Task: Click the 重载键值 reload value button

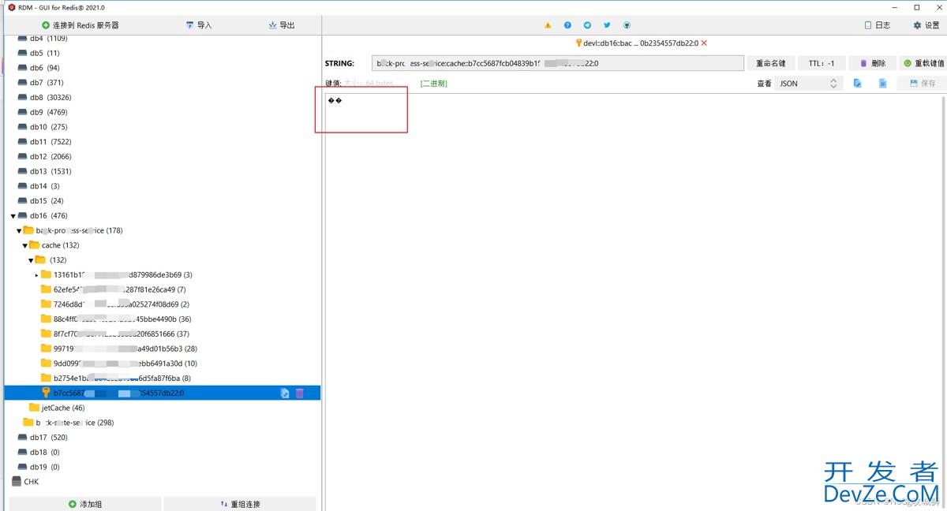Action: [923, 63]
